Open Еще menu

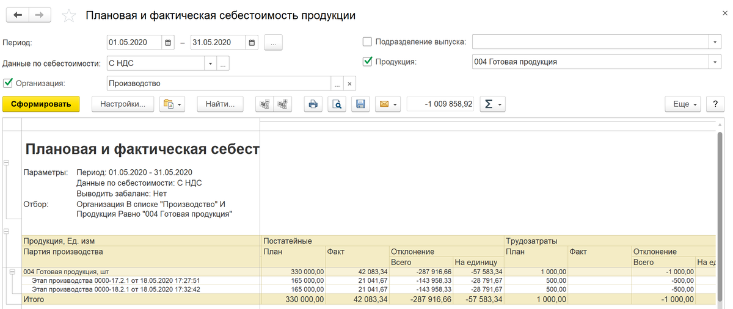[684, 104]
